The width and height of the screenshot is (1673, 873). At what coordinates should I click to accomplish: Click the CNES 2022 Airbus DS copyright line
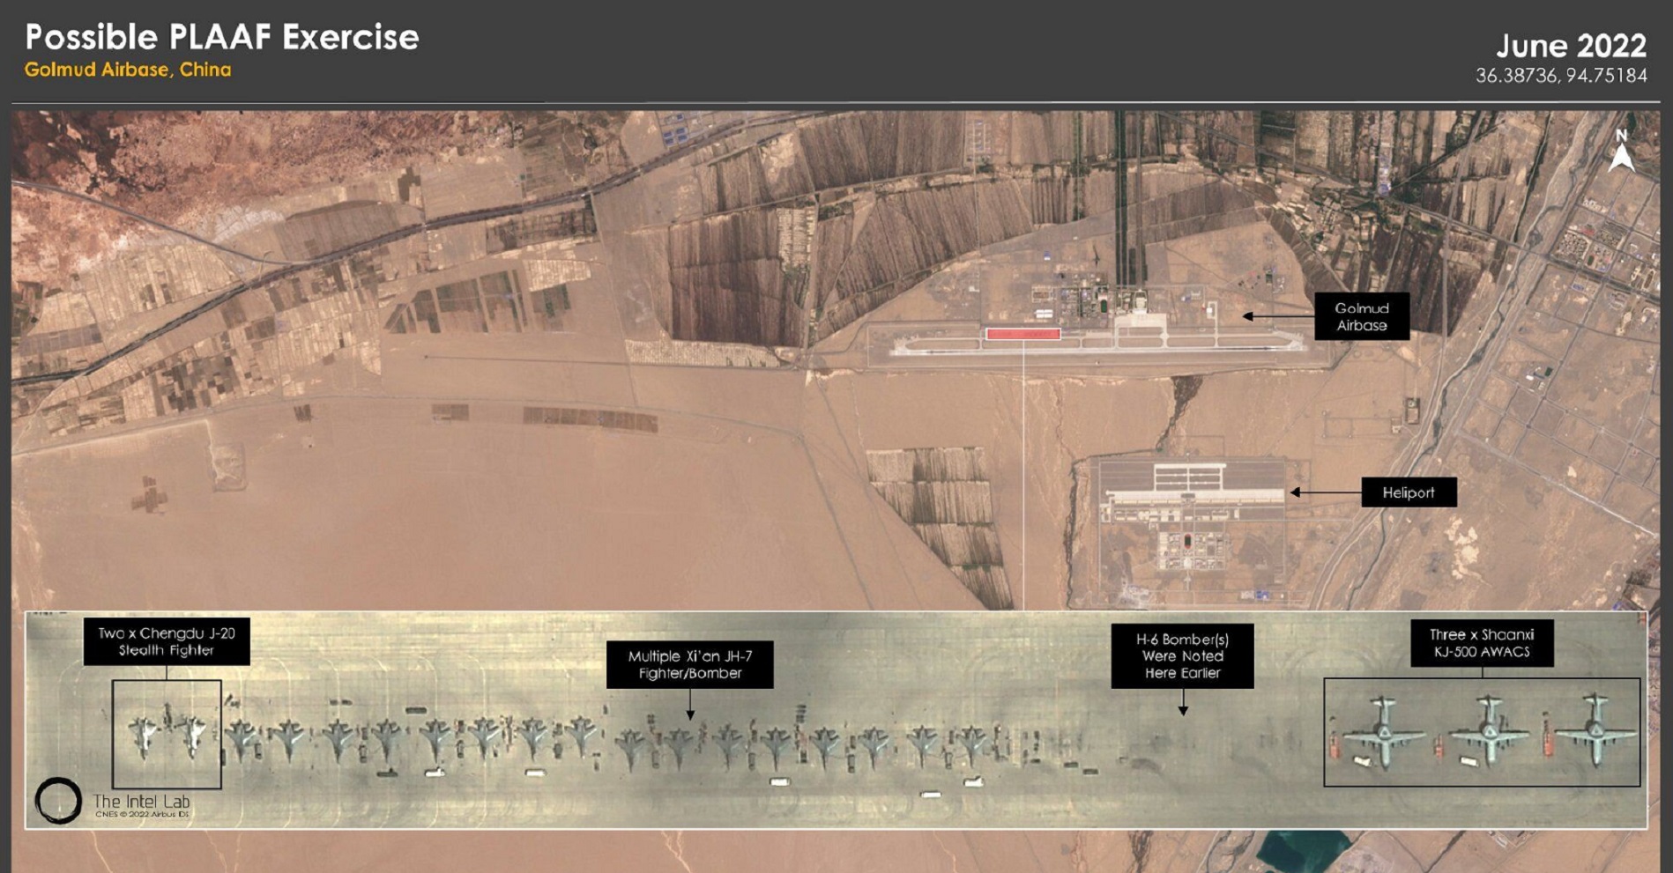click(x=141, y=815)
